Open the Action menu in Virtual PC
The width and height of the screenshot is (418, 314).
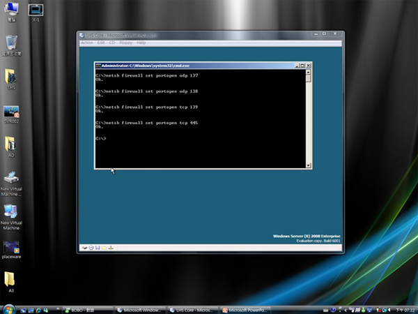[x=86, y=43]
